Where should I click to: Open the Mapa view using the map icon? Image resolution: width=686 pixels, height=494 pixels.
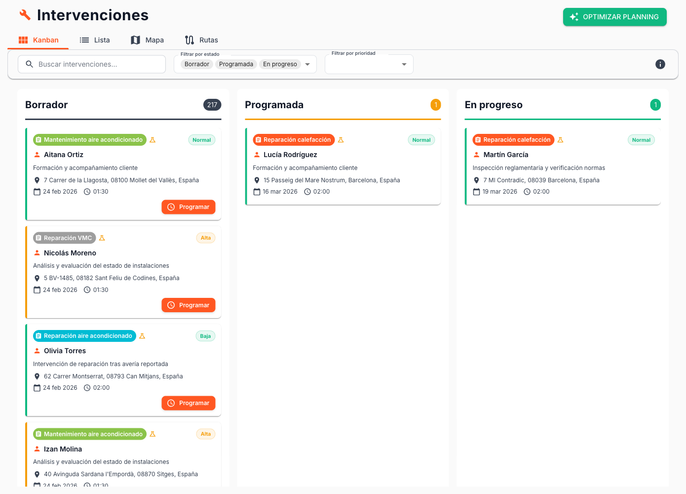point(135,40)
